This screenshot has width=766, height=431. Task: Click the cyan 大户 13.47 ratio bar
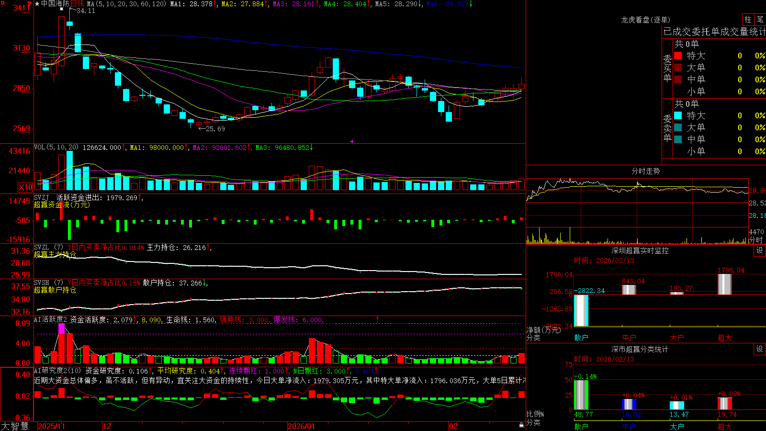pos(677,406)
